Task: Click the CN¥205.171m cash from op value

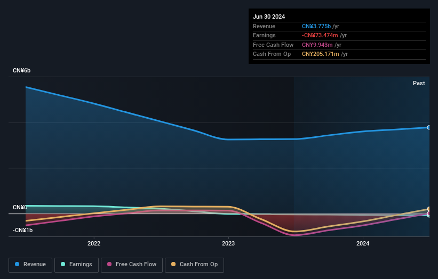Action: point(321,54)
